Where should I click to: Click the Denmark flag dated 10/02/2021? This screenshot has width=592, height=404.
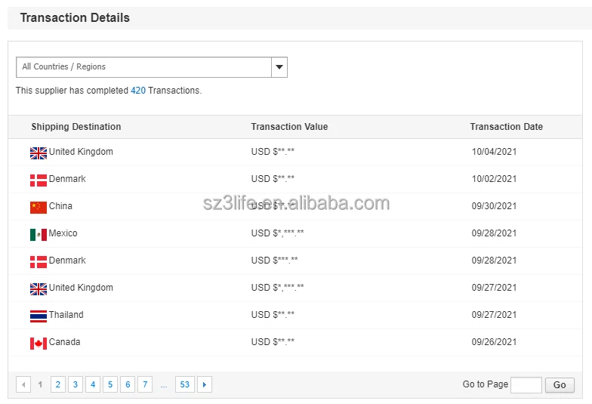[x=39, y=180]
